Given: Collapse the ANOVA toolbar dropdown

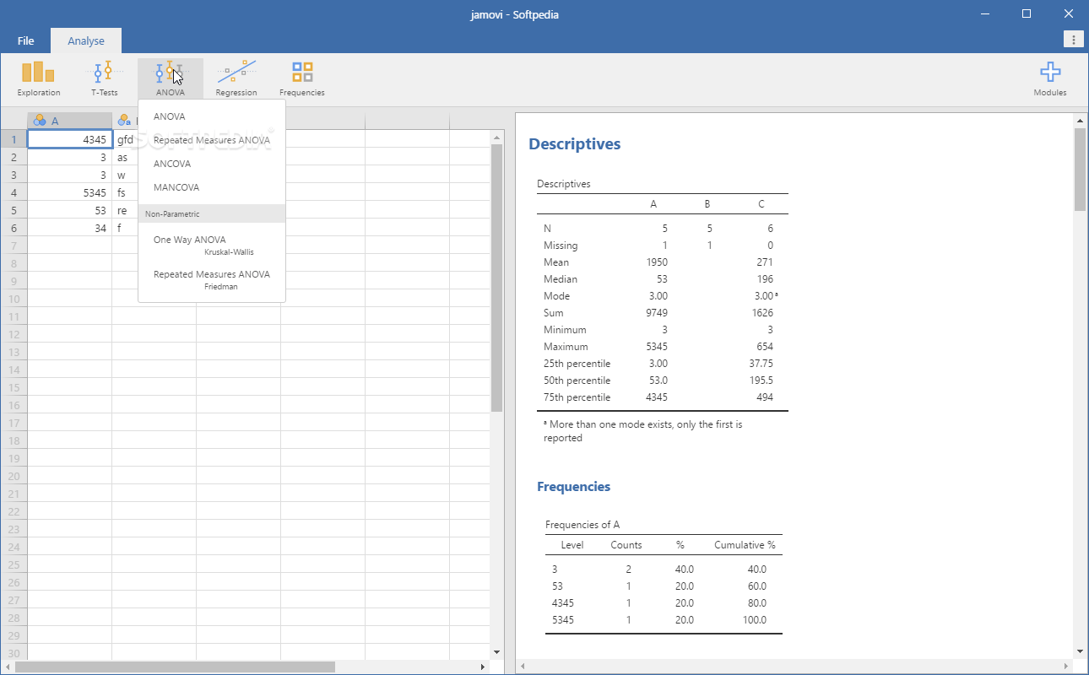Looking at the screenshot, I should click(x=170, y=78).
